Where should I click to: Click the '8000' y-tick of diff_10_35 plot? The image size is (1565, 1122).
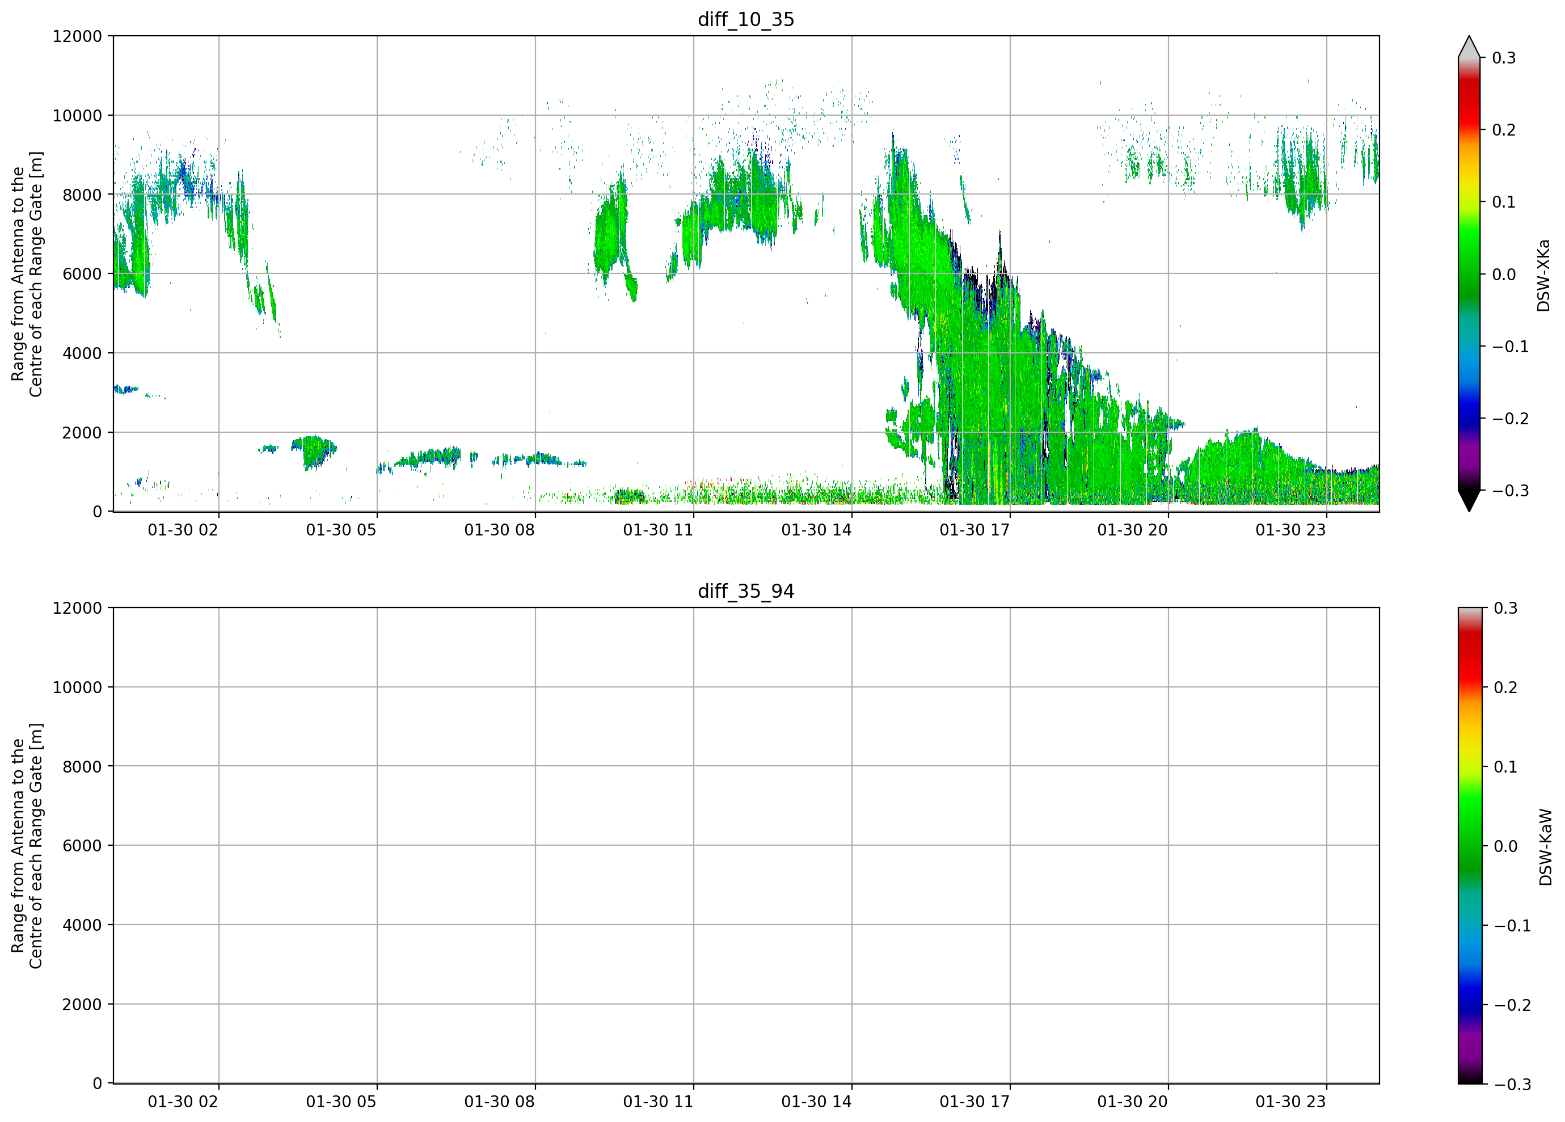tap(82, 195)
